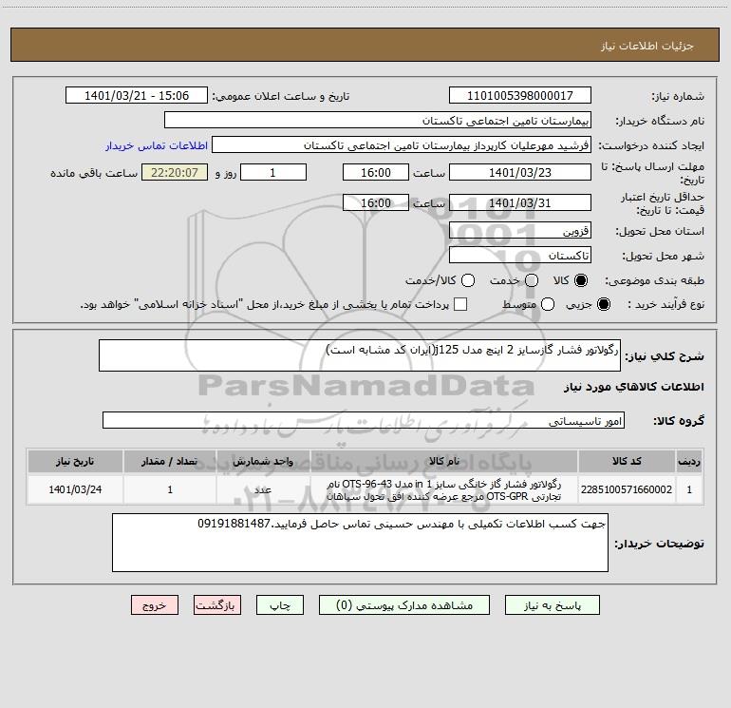Open اطلاعات تماس خریدار link

(x=157, y=145)
